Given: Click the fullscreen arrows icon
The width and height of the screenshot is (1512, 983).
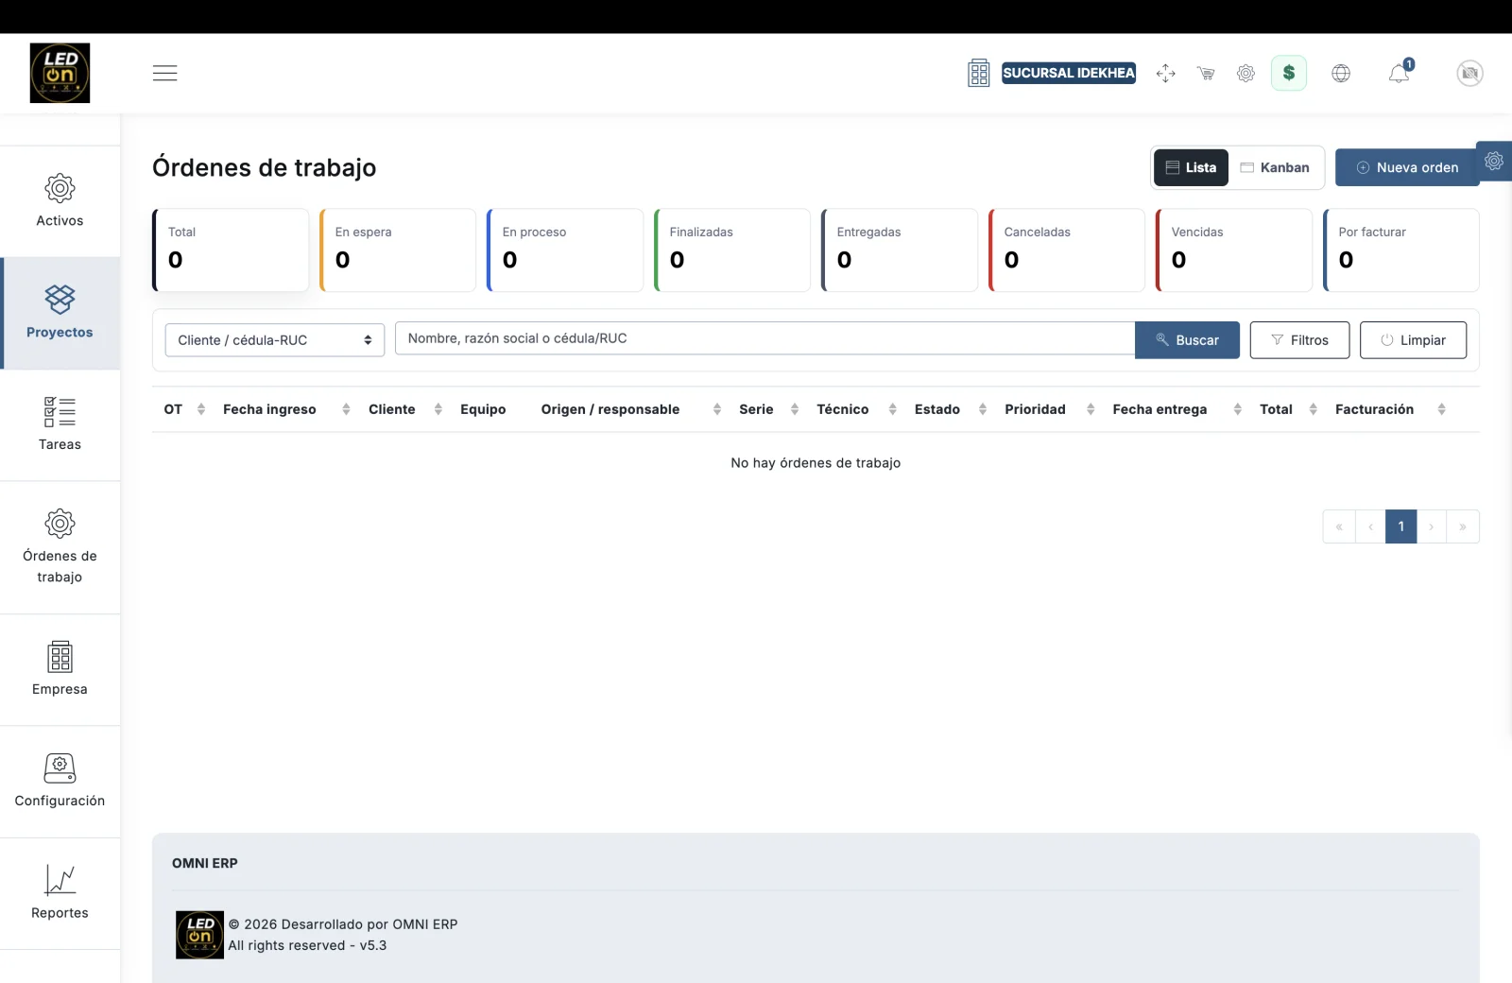Looking at the screenshot, I should coord(1165,73).
